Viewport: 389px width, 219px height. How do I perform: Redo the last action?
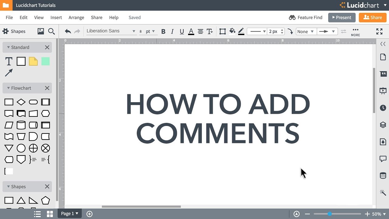tap(77, 31)
